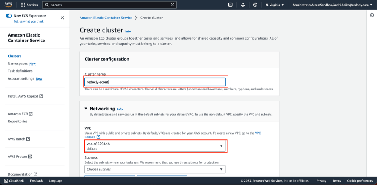
Task: Click the Amazon Elastic Container Service sidebar heading
Action: click(x=26, y=38)
